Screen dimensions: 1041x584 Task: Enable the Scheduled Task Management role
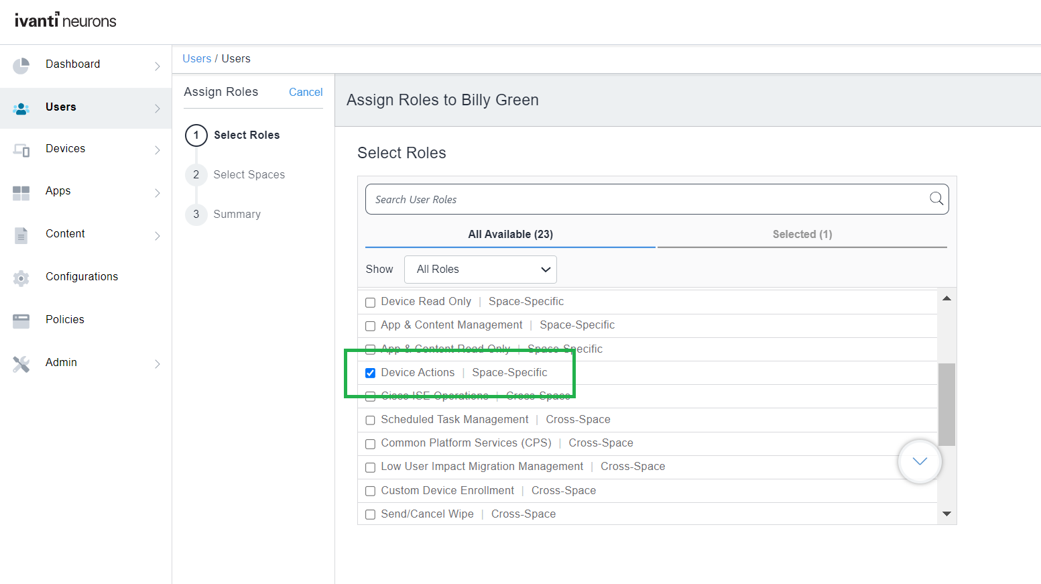coord(370,420)
